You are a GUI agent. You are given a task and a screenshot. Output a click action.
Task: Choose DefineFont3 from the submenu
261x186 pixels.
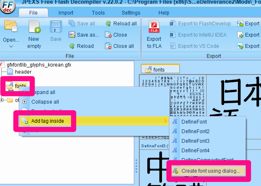point(195,141)
